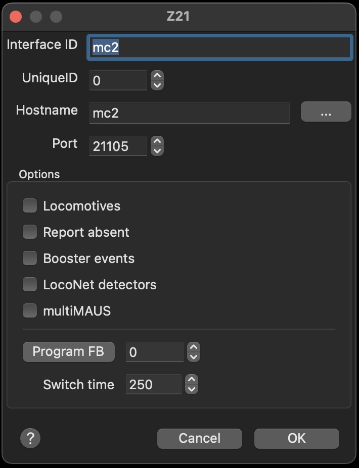This screenshot has width=359, height=468.
Task: Enable LocoNet detectors checkbox
Action: tap(30, 284)
